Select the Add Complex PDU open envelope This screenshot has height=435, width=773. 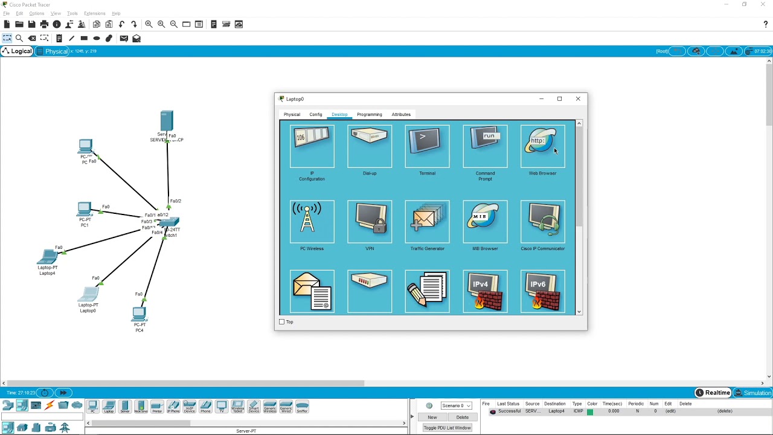(136, 38)
